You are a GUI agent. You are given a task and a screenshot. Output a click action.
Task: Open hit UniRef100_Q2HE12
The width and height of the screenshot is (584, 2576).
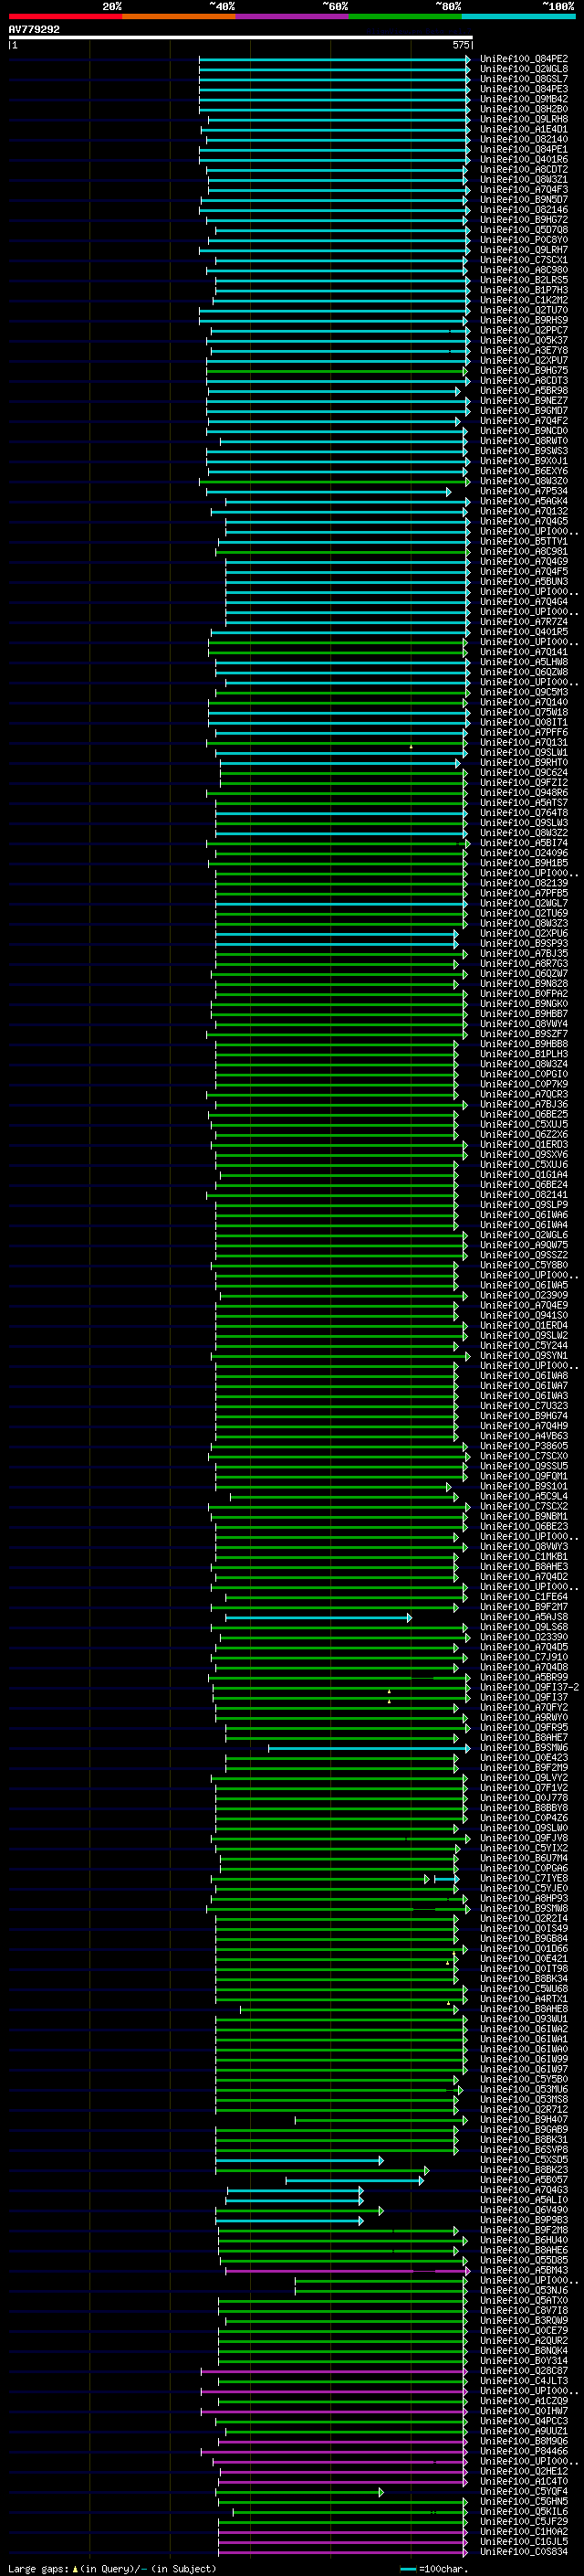523,2472
